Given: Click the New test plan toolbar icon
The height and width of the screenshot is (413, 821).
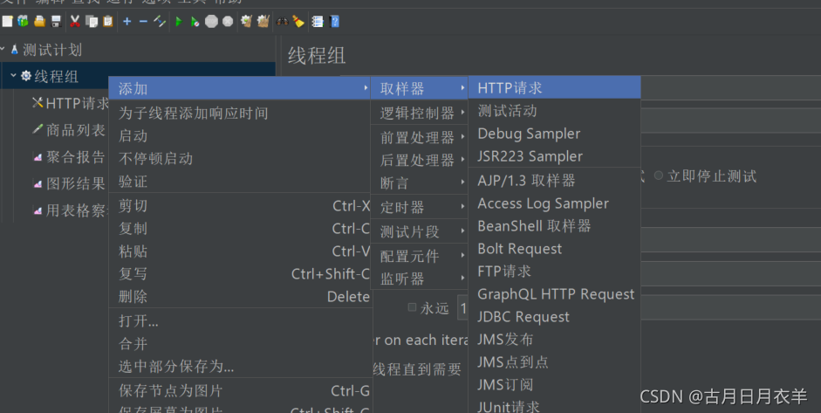Looking at the screenshot, I should point(7,22).
